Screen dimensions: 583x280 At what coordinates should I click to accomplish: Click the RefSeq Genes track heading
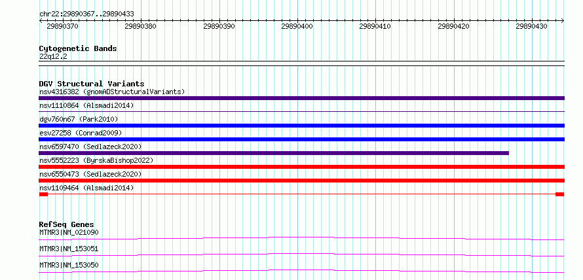pyautogui.click(x=67, y=224)
